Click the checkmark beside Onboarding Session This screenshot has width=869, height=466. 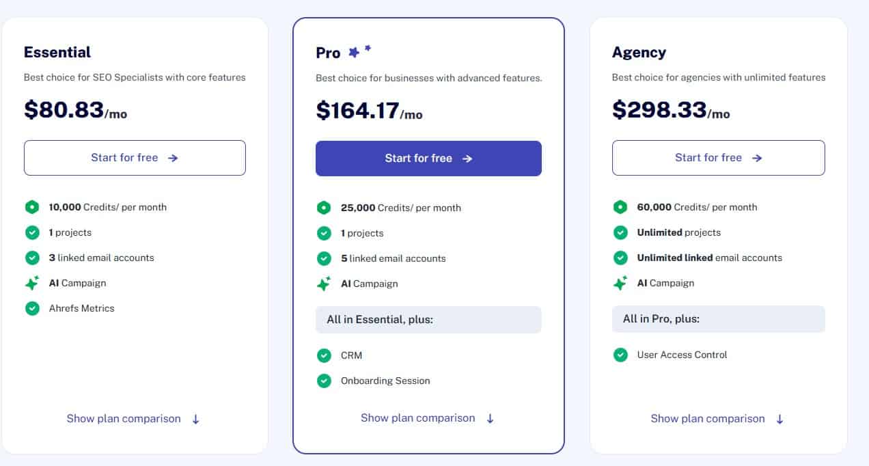click(x=324, y=381)
